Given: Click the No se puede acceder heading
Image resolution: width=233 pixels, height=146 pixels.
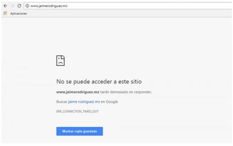Looking at the screenshot, I should tap(99, 82).
